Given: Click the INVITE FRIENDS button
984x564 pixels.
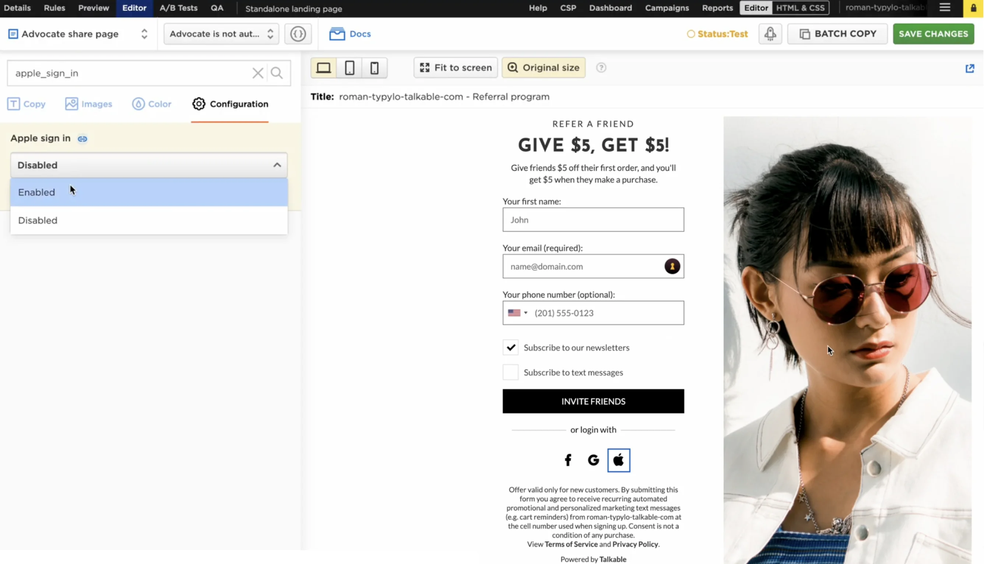Looking at the screenshot, I should pos(593,401).
